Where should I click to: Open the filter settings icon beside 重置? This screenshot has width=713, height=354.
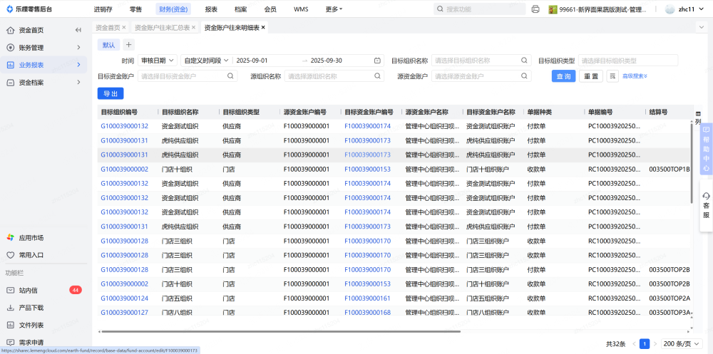[x=612, y=76]
